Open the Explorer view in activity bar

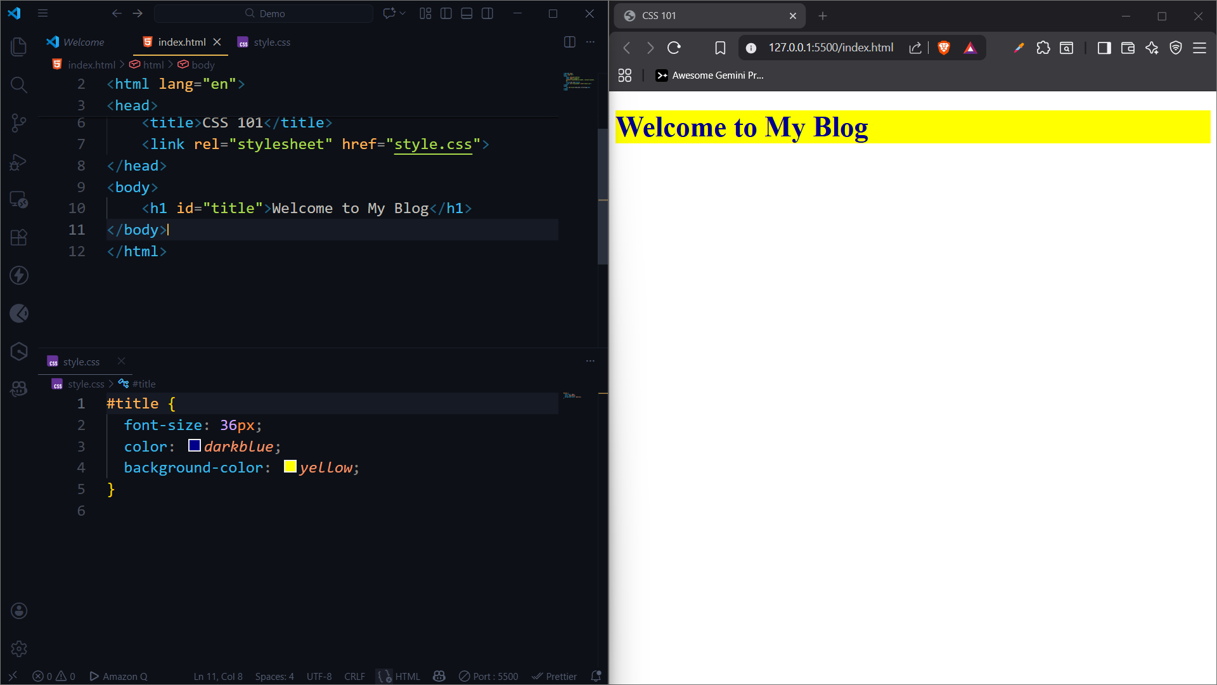tap(19, 46)
